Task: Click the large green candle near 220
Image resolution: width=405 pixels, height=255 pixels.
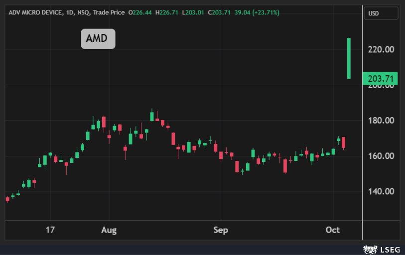Action: pos(349,58)
